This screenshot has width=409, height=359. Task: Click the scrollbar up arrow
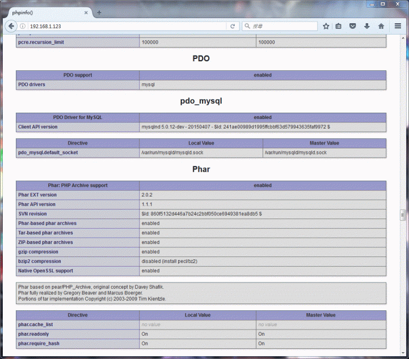coord(403,38)
